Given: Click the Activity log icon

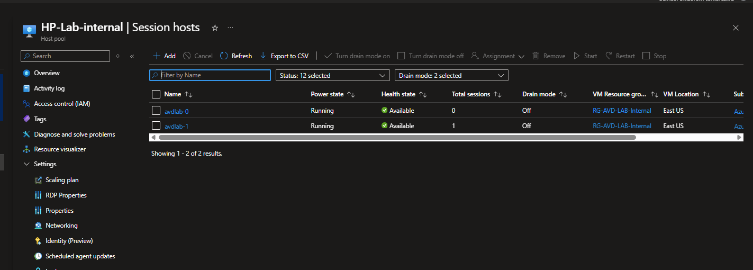Looking at the screenshot, I should [x=26, y=88].
